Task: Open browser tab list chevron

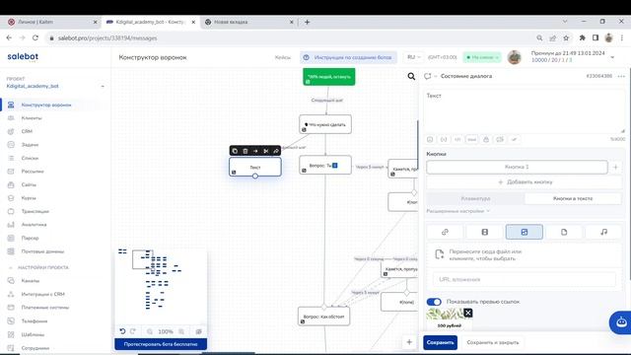Action: (x=565, y=22)
